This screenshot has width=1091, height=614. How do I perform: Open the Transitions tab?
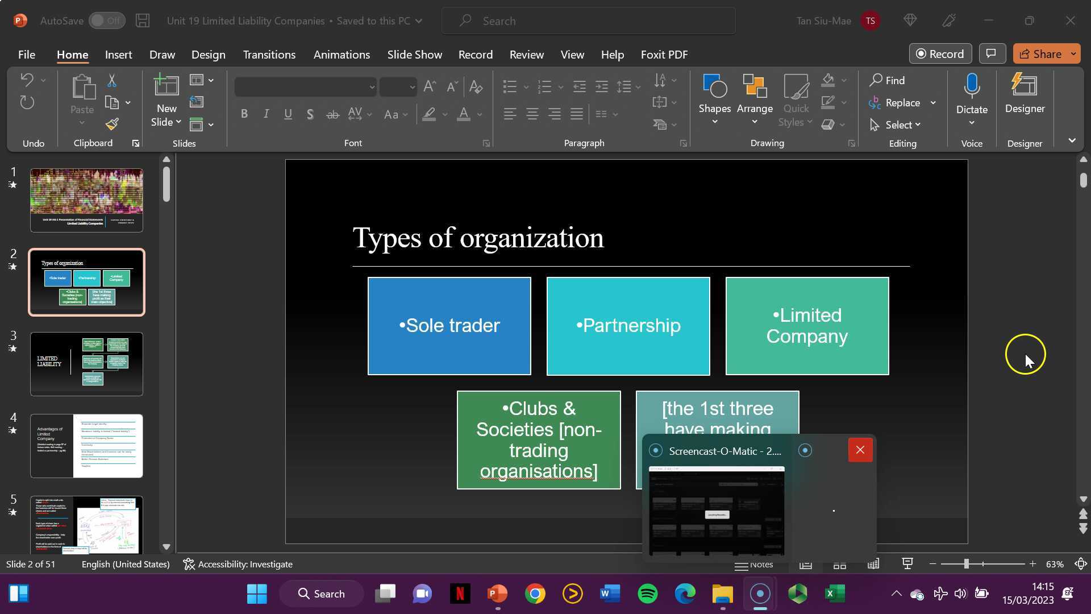(x=269, y=55)
